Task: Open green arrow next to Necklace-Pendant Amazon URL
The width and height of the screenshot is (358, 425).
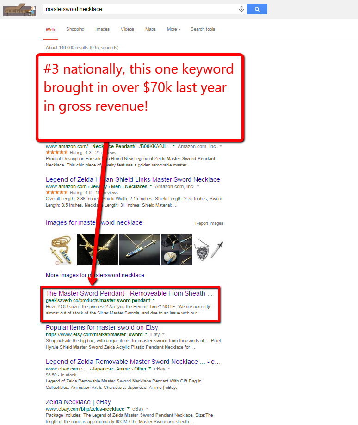Action: click(x=173, y=146)
